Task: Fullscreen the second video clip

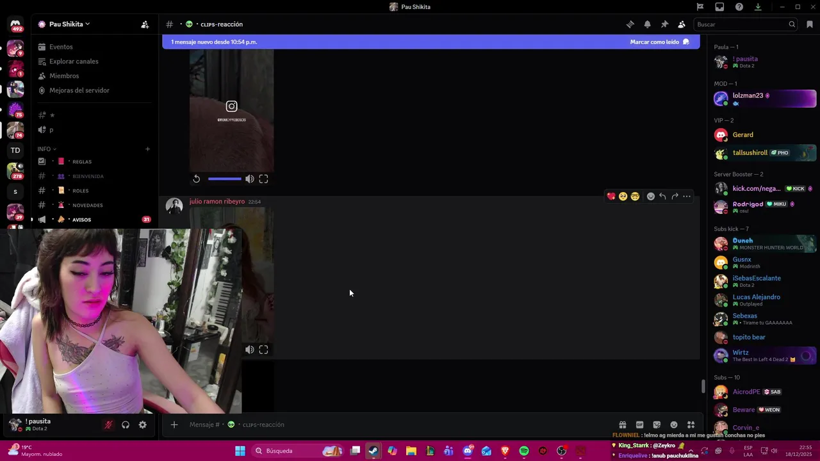Action: 263,350
